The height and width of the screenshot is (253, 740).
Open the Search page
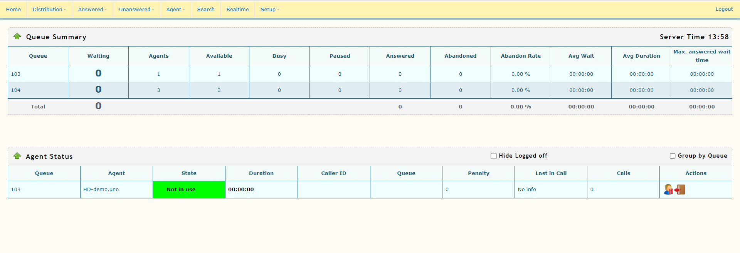click(206, 9)
